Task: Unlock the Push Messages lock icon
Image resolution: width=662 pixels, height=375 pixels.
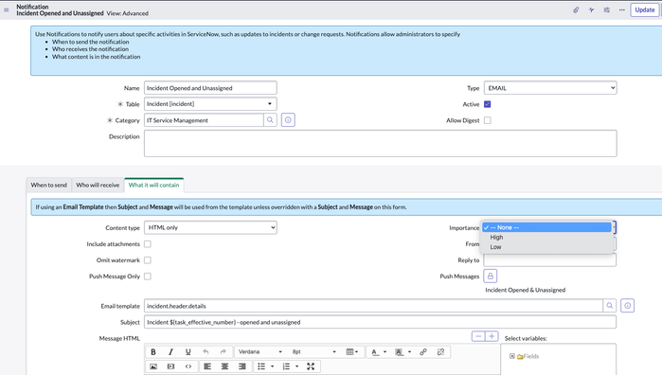Action: [491, 277]
